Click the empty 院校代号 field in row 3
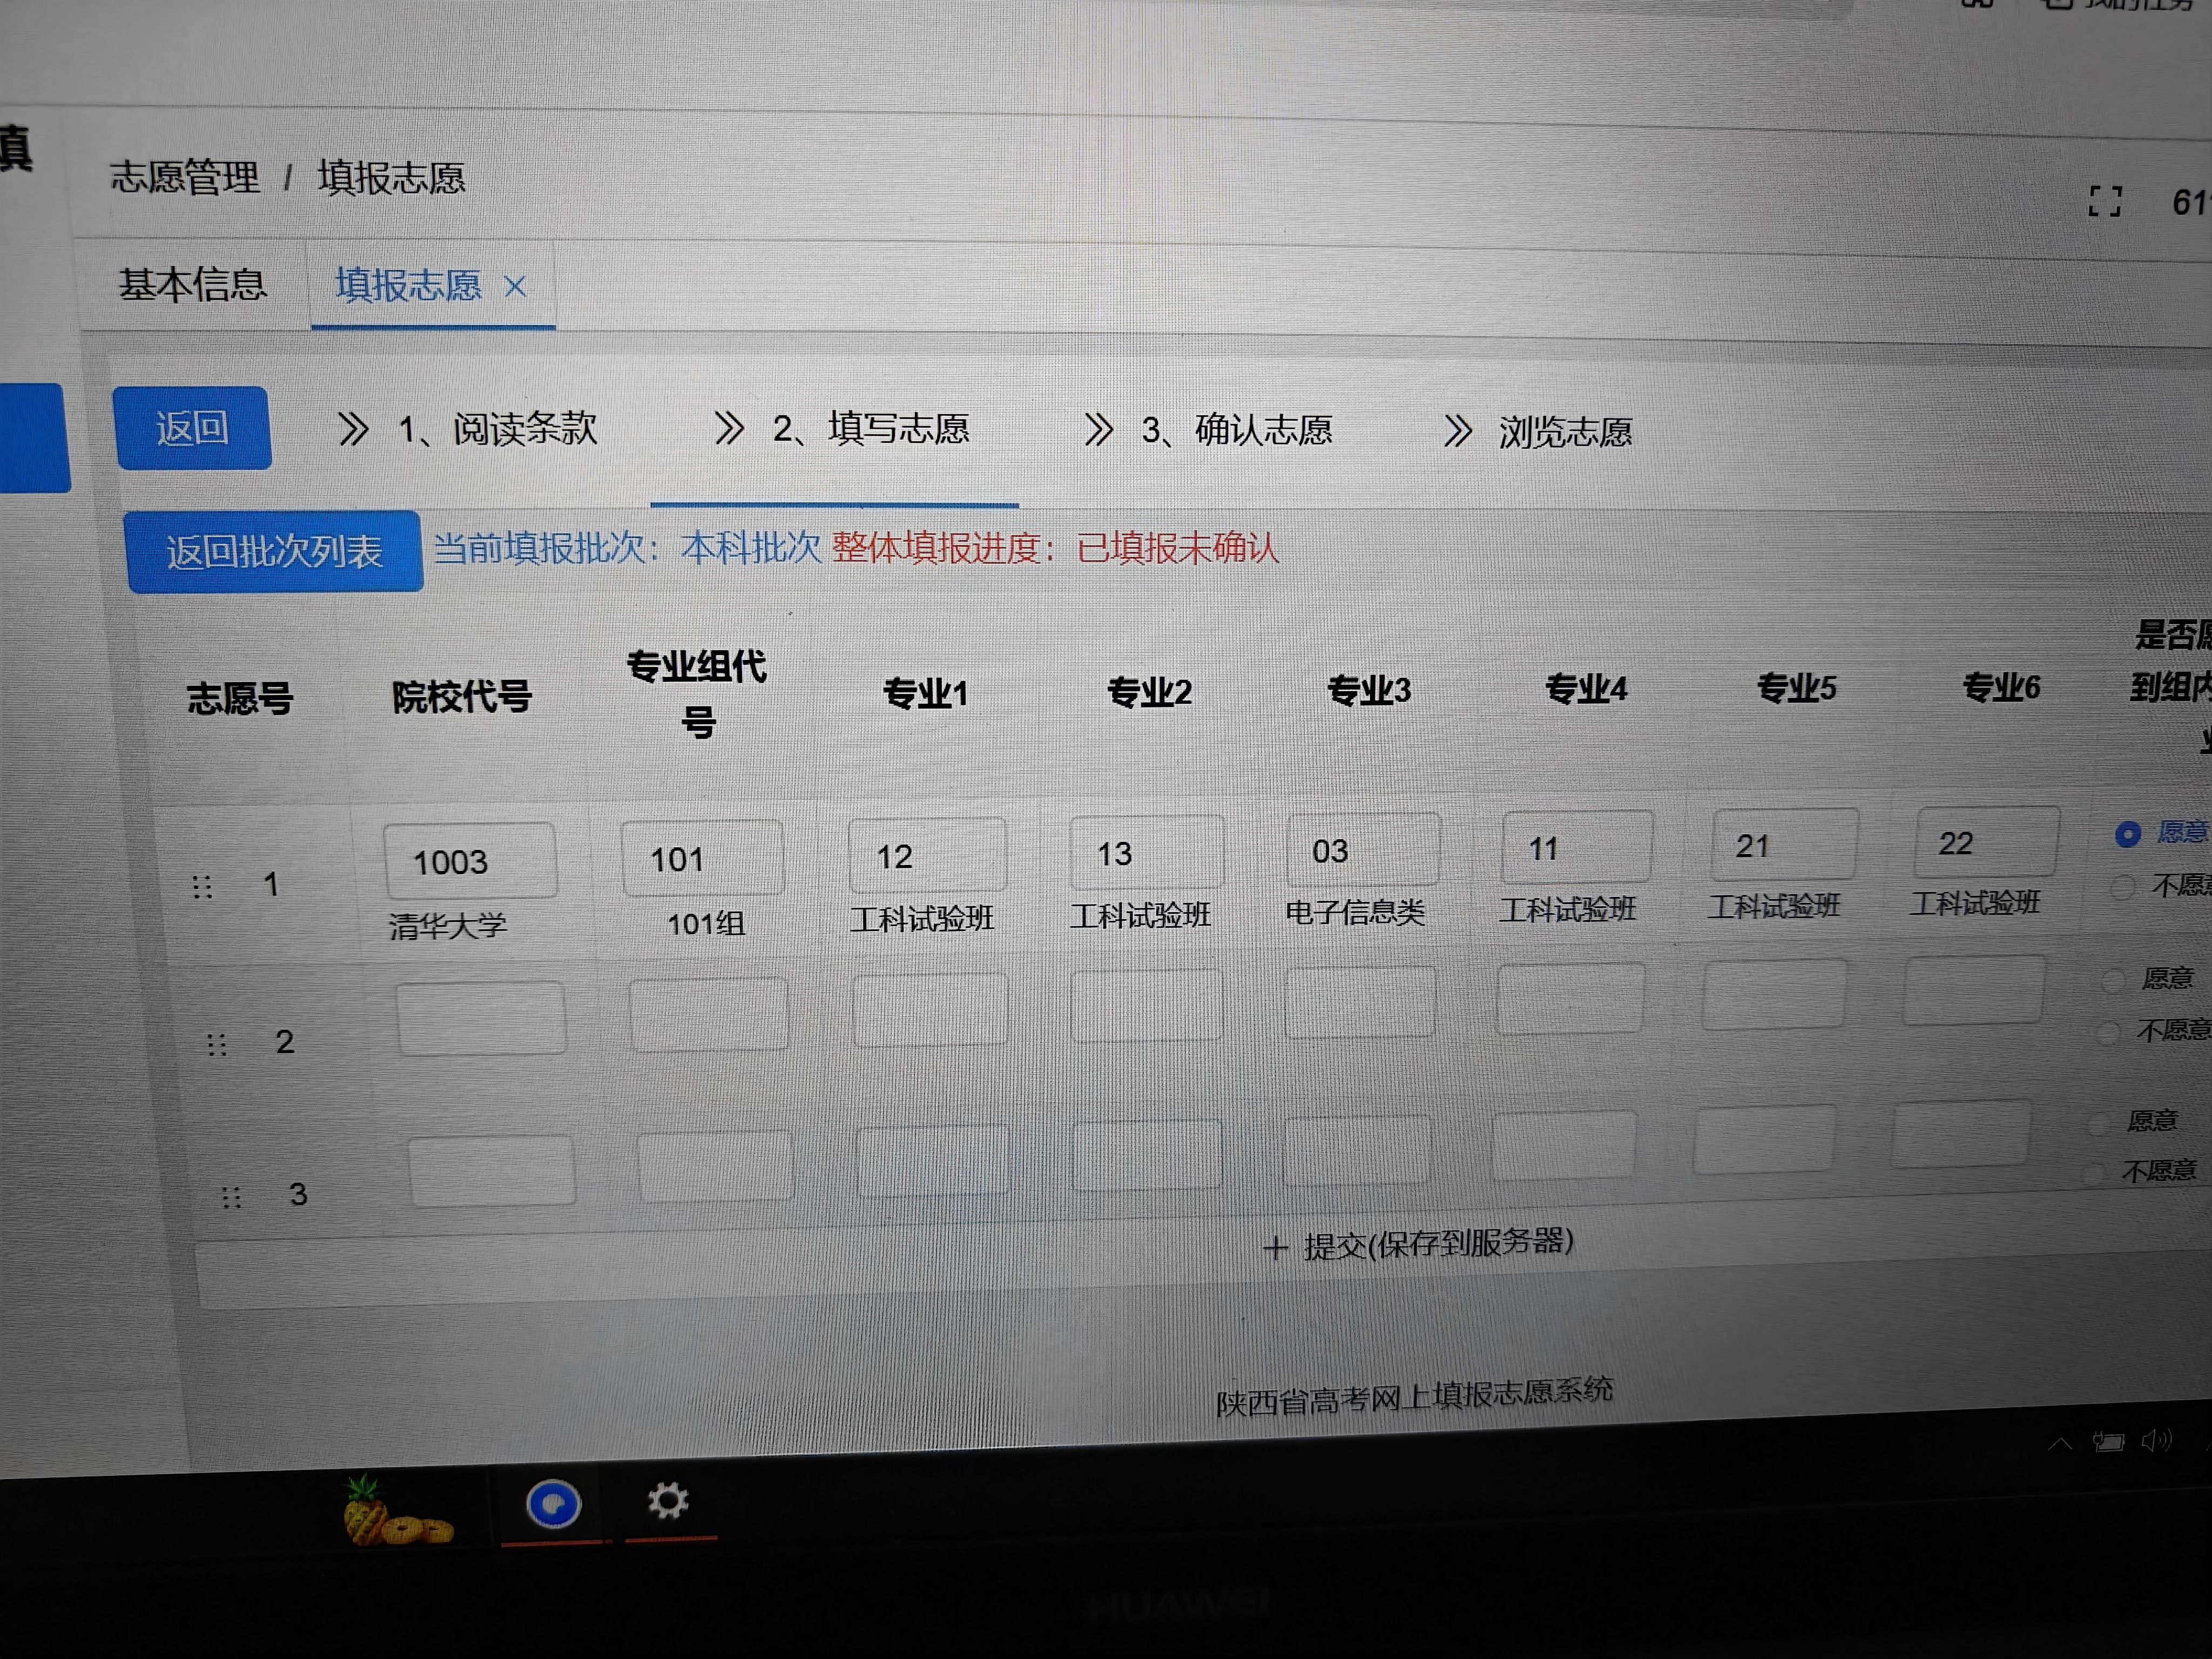This screenshot has width=2212, height=1659. tap(492, 1171)
